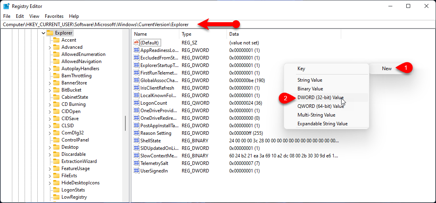436x203 pixels.
Task: Click the UserSignedIn value icon
Action: tap(136, 170)
